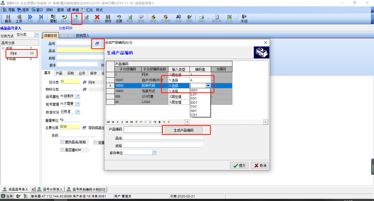This screenshot has height=201, width=374.
Task: Click the 品名 field in the dialog
Action: coord(163,137)
